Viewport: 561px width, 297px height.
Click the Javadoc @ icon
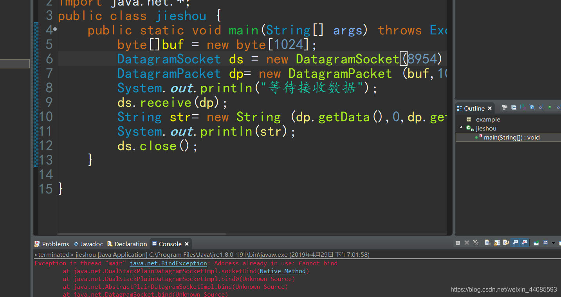point(76,244)
